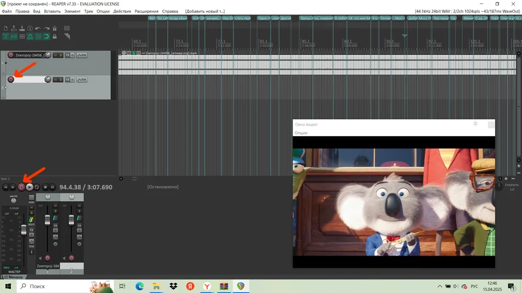Save project using the toolbar save icon

tap(22, 28)
